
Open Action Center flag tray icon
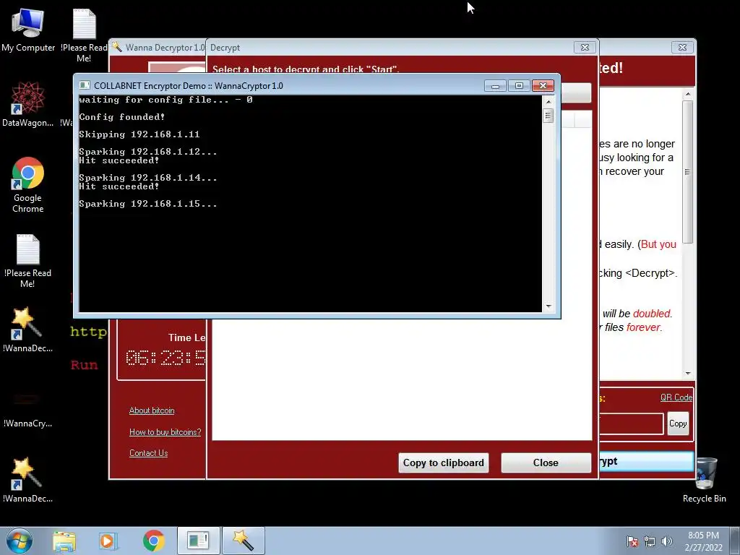coord(632,541)
